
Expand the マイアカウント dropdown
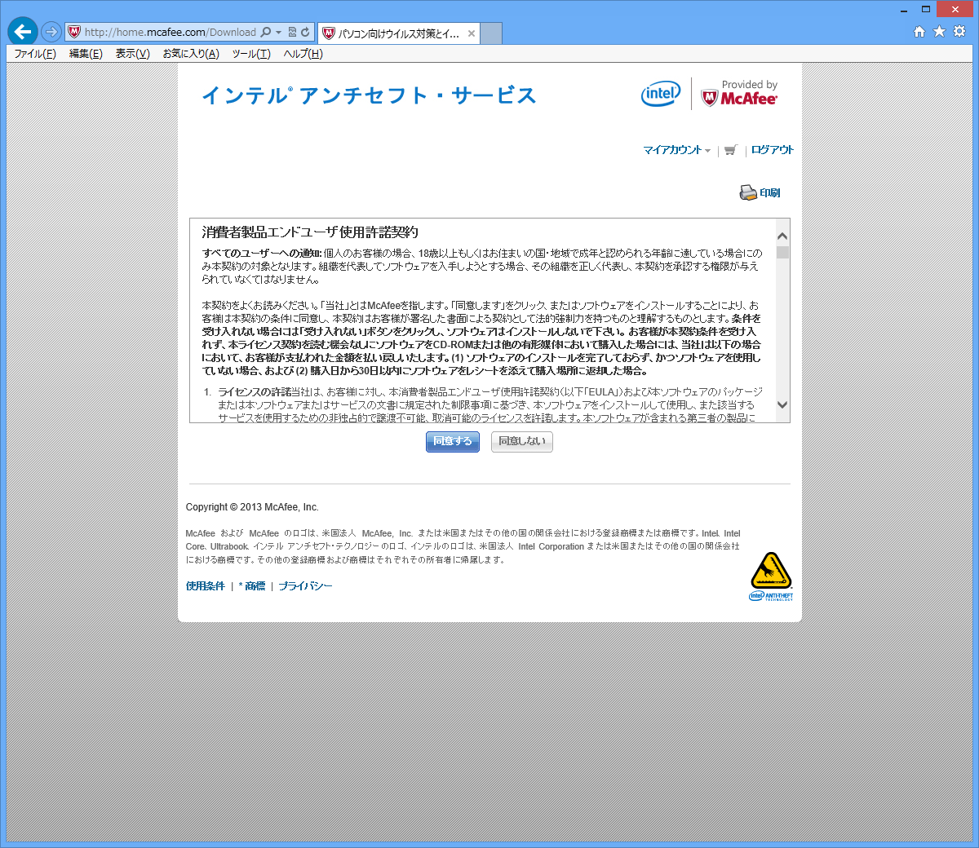pos(676,150)
